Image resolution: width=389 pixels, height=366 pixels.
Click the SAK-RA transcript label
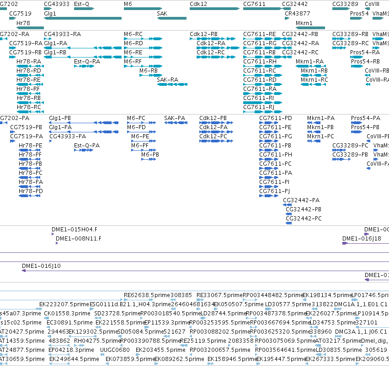tap(167, 80)
